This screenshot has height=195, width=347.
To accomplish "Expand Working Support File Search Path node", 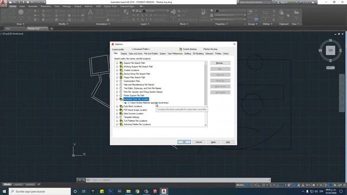I will point(117,67).
